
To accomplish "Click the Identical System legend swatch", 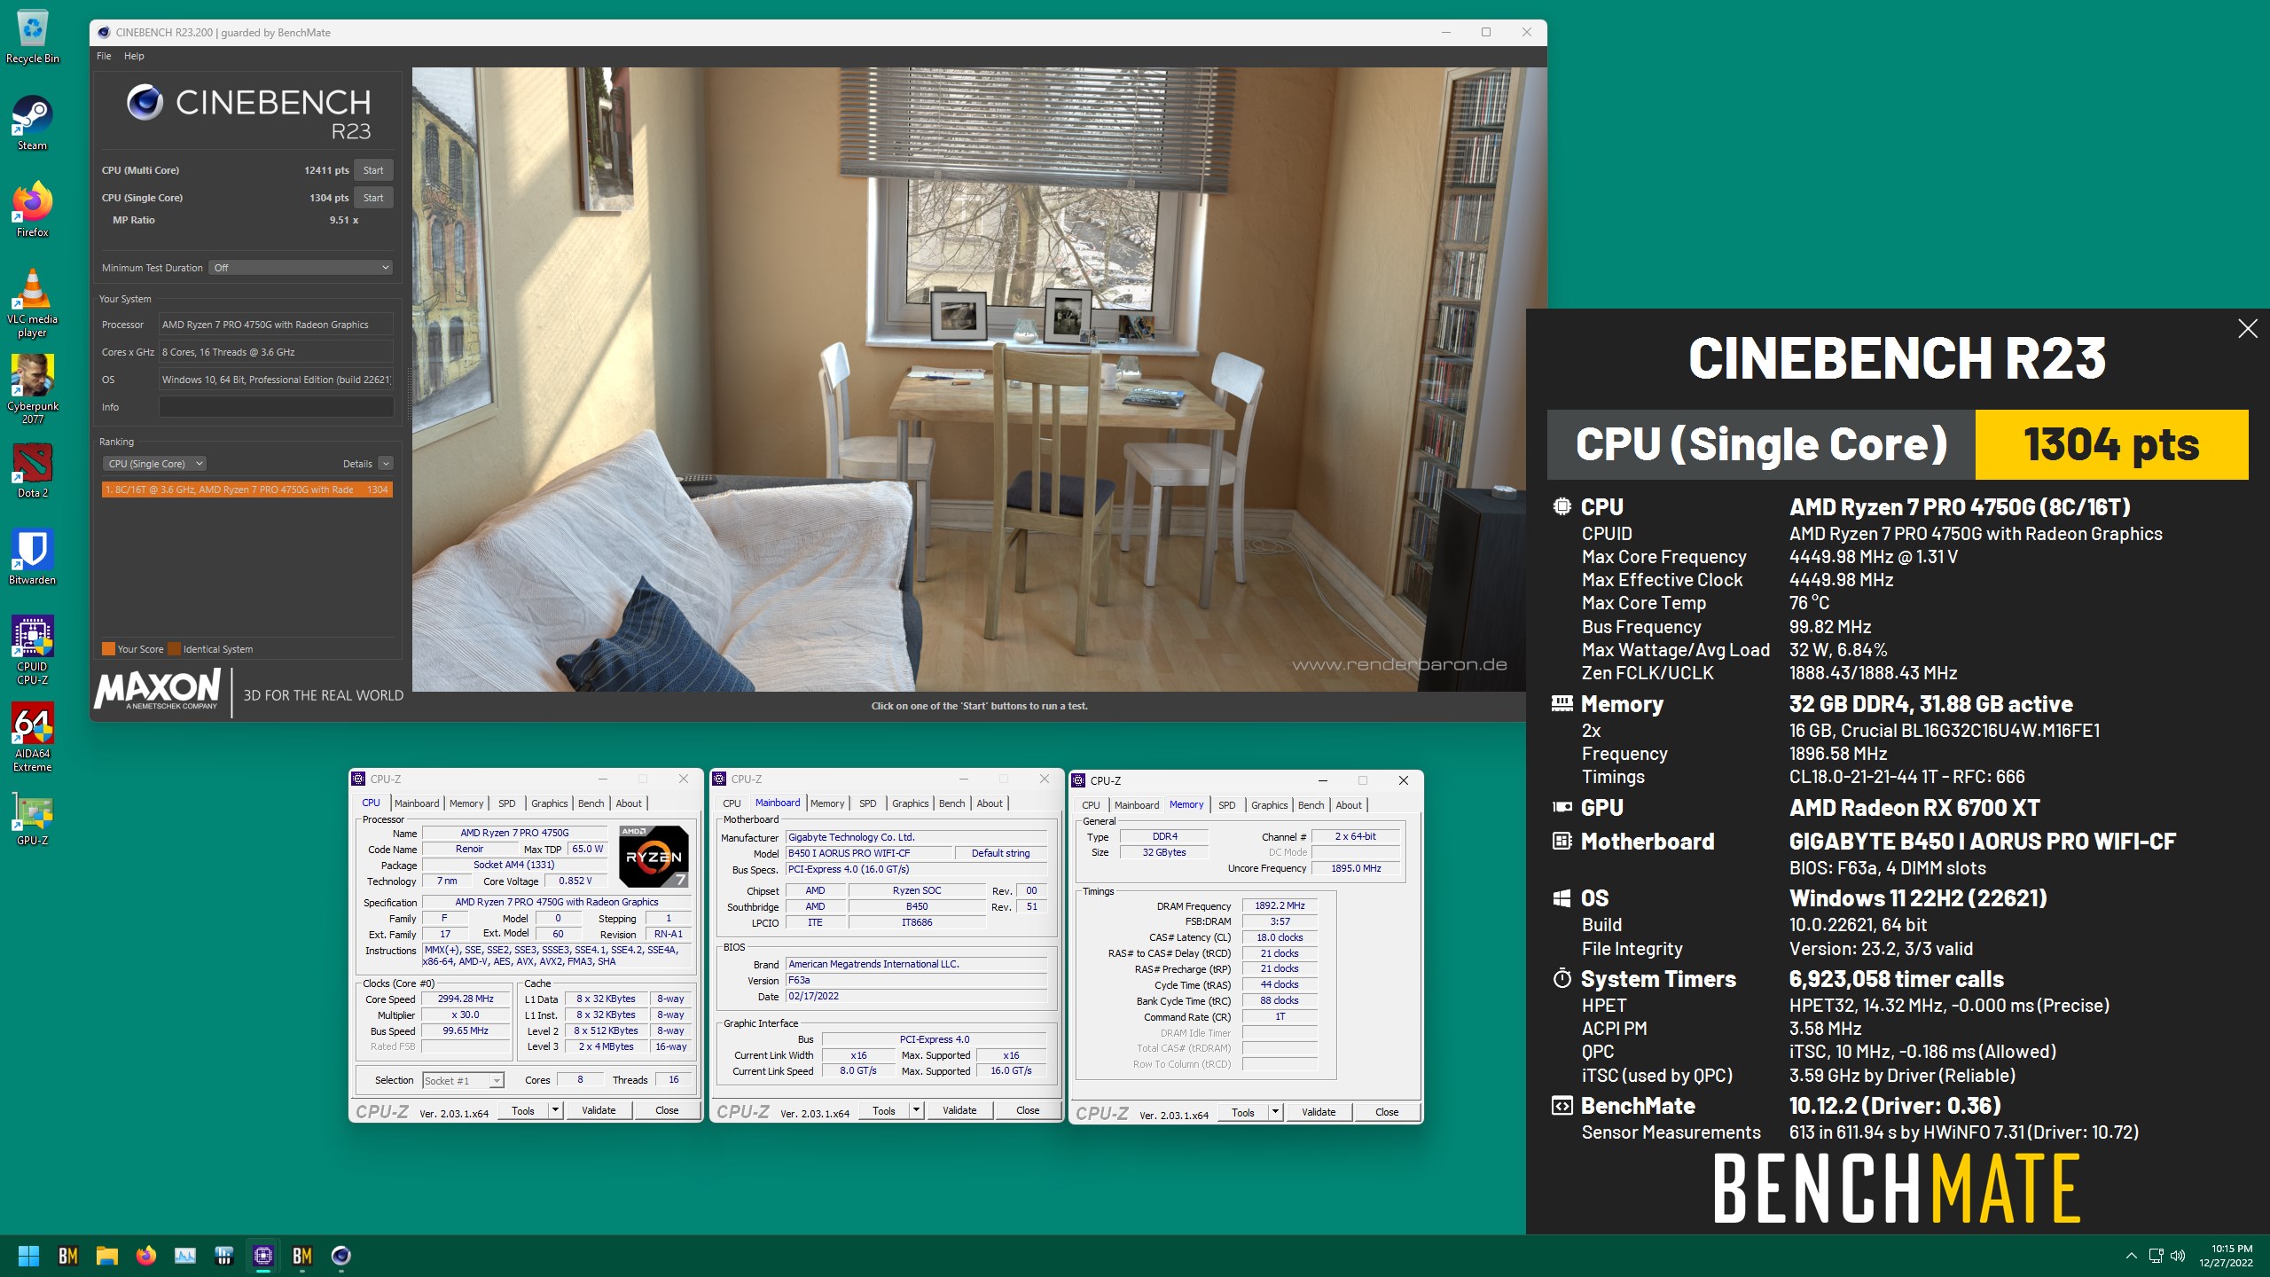I will click(175, 649).
